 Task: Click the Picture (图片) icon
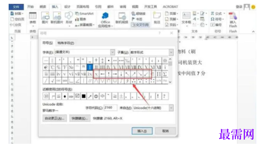pos(45,18)
